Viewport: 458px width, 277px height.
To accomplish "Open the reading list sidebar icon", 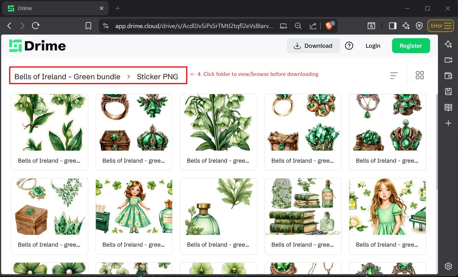I will [448, 107].
